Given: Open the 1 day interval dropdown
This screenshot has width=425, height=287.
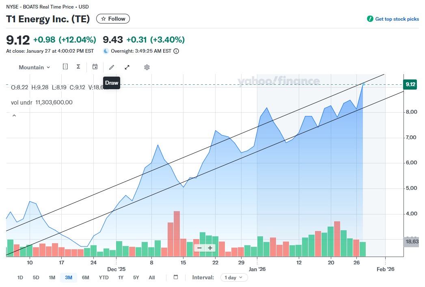Looking at the screenshot, I should point(234,278).
